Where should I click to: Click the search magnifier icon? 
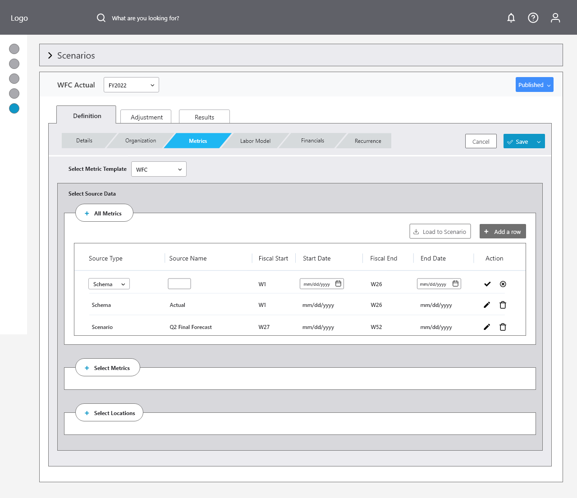101,18
